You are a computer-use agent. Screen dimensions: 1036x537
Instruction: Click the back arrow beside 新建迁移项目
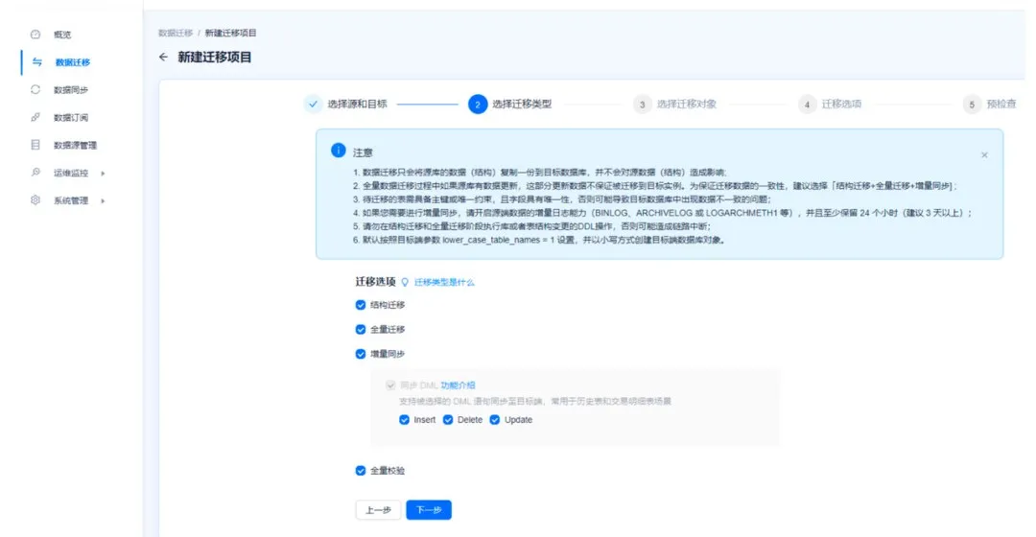163,58
